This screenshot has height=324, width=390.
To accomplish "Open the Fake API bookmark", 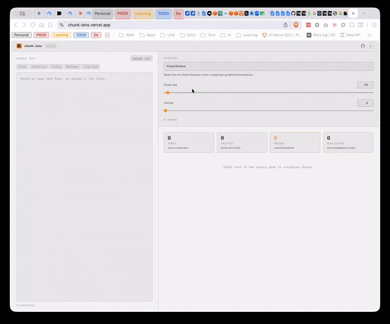I will pos(350,35).
